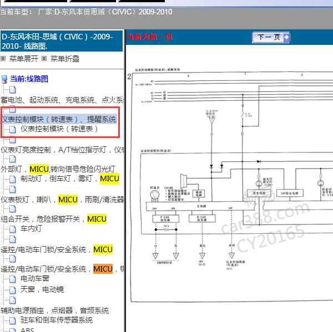Click page icon beside 制动灯，倒车灯，雾灯
The height and width of the screenshot is (332, 333).
(13, 179)
